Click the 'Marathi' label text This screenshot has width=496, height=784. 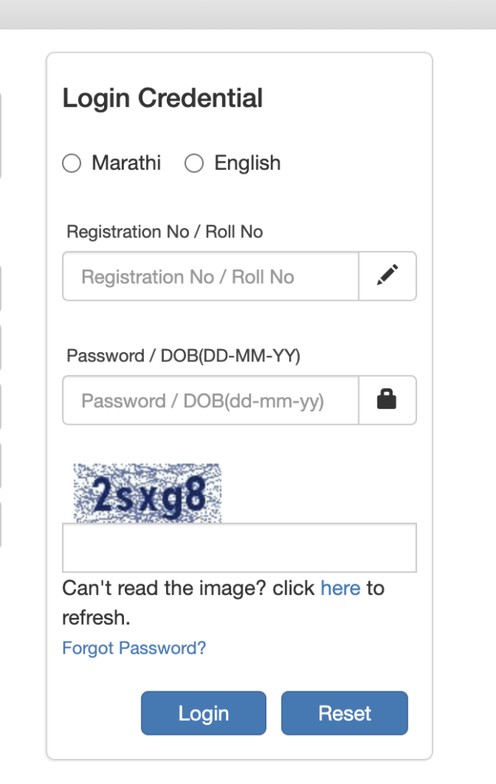[x=126, y=163]
